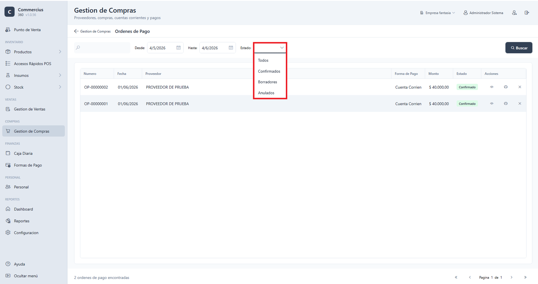Open the Desde date calendar picker
538x284 pixels.
[x=179, y=48]
